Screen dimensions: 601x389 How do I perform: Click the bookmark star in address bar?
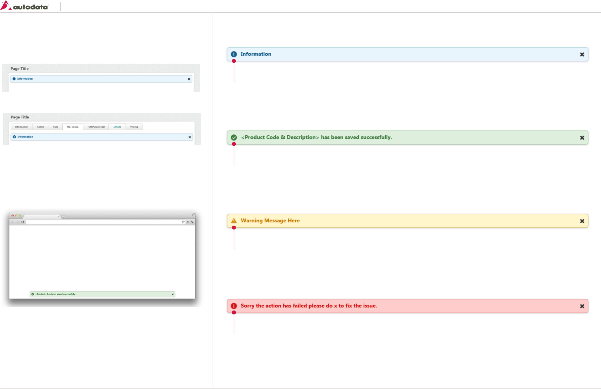tap(183, 222)
